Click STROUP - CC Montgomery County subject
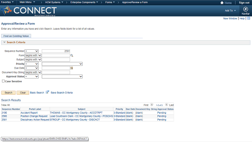This screenshot has width=252, height=142. click(75, 120)
